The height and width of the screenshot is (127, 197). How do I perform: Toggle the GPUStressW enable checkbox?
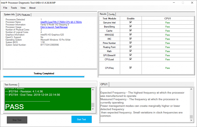(x=131, y=55)
